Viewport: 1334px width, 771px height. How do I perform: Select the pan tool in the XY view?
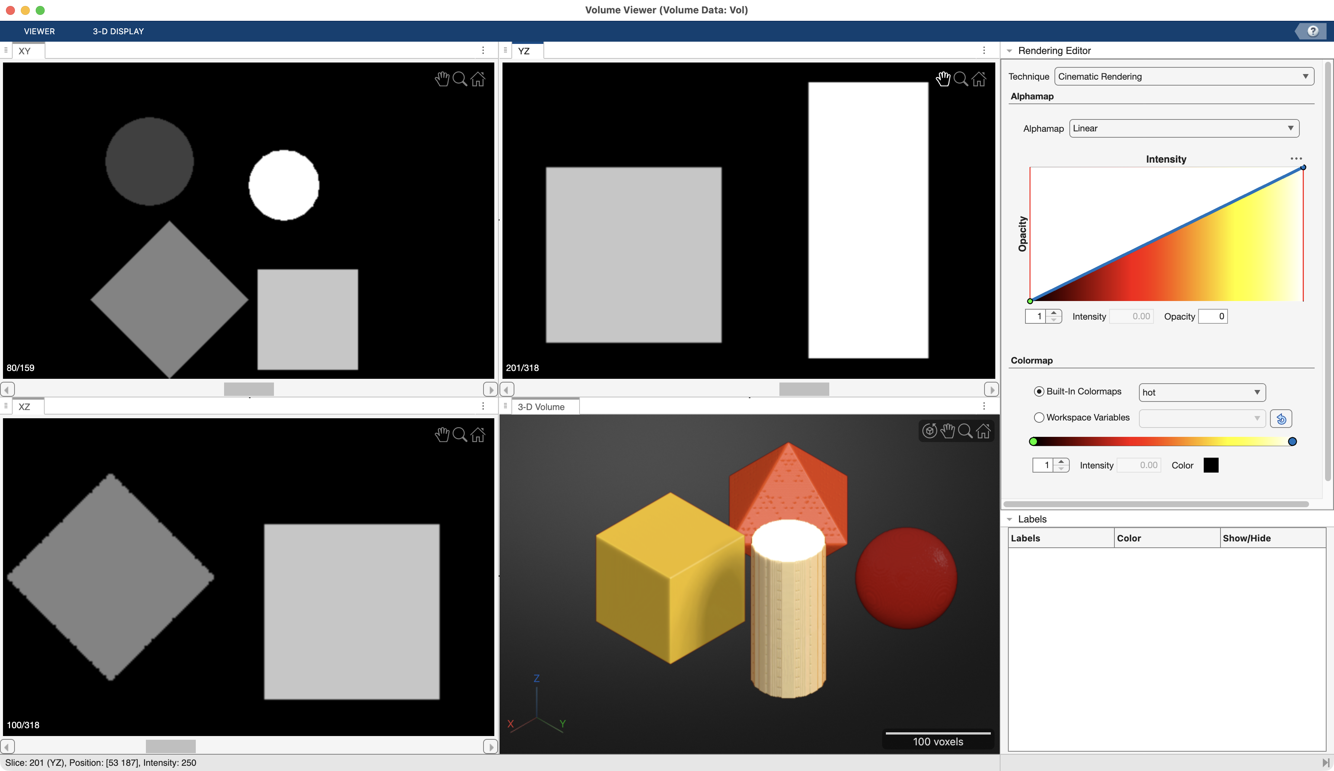click(x=443, y=79)
